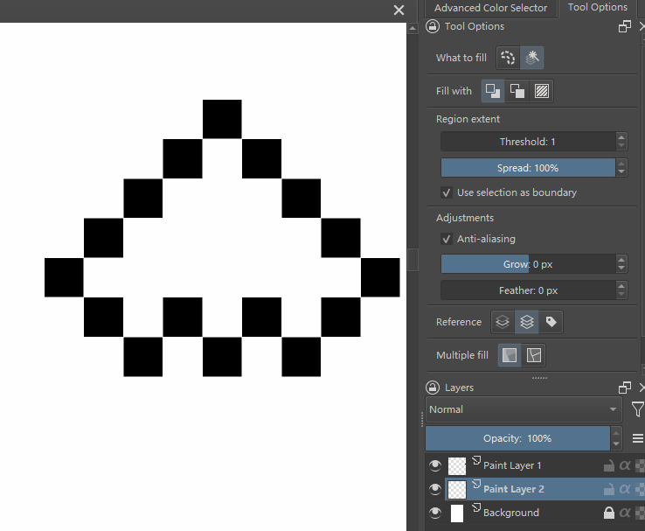Select Paint Layer 1 in the layers list

(512, 465)
